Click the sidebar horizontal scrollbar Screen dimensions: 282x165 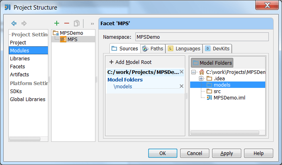(x=25, y=139)
